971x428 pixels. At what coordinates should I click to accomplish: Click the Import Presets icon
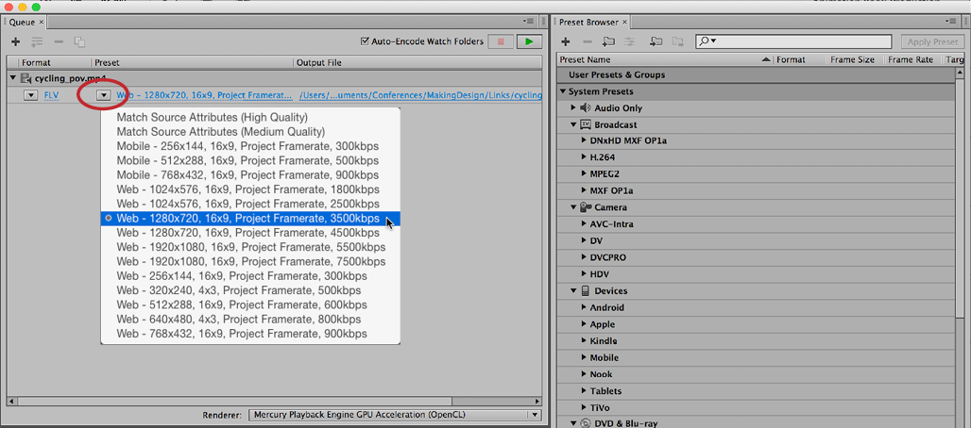coord(656,42)
